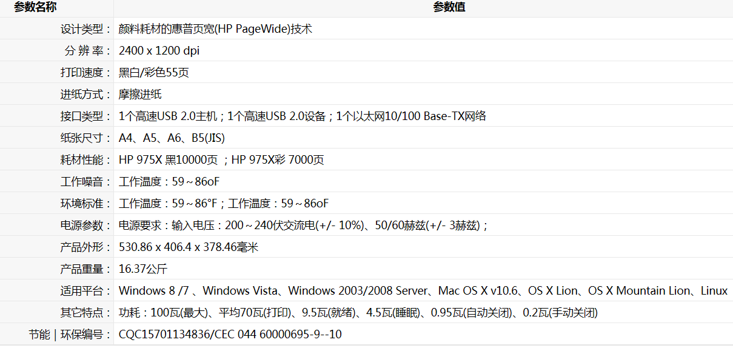Click the 黑白/彩色55页 value
733x351 pixels.
(153, 72)
